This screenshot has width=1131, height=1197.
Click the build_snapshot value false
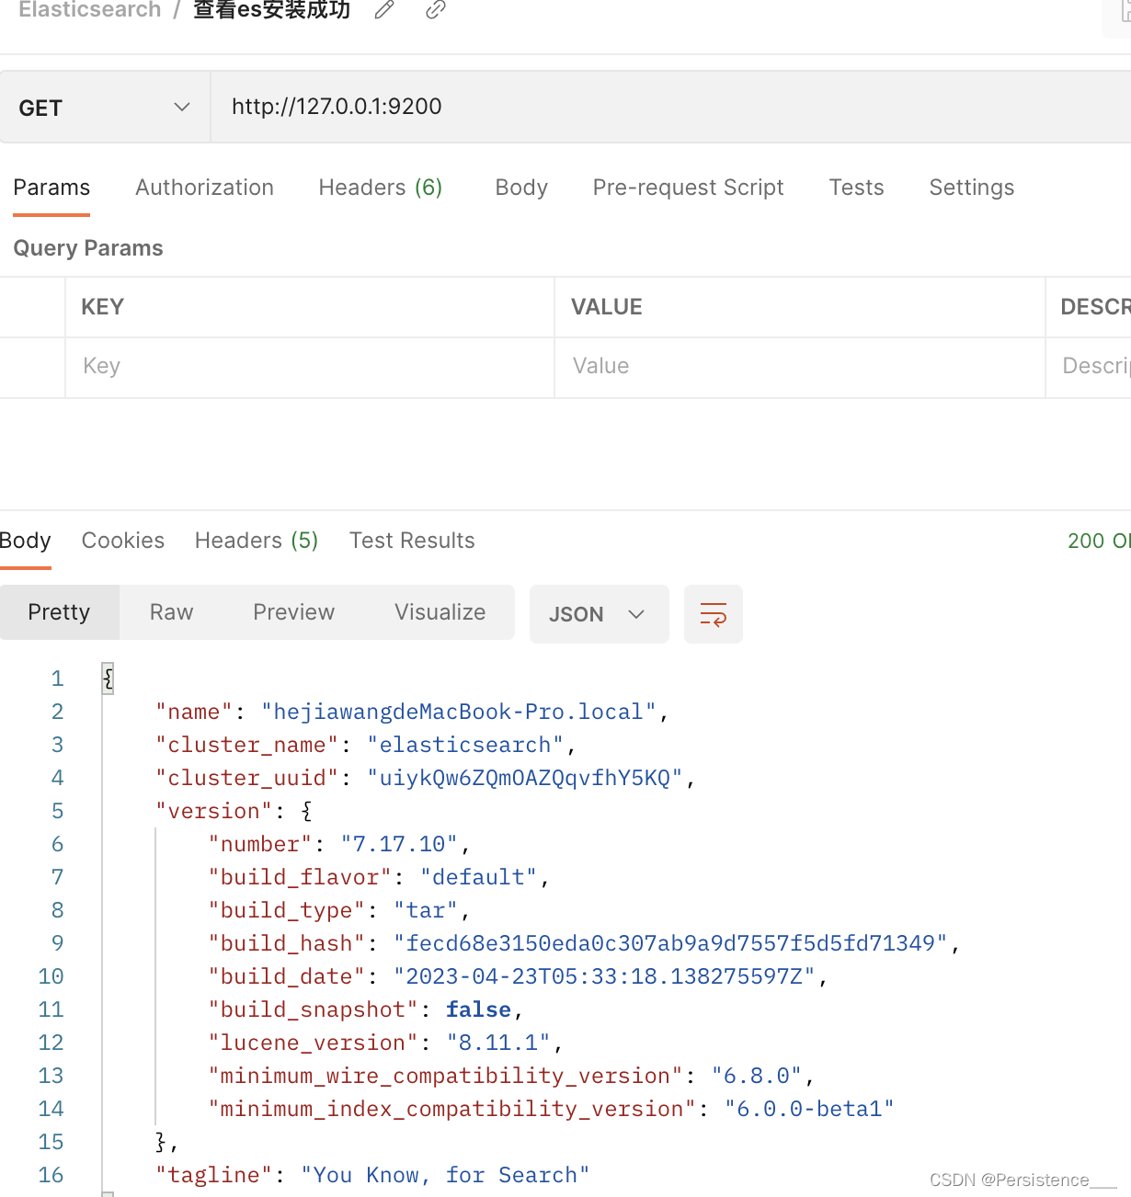point(478,1009)
